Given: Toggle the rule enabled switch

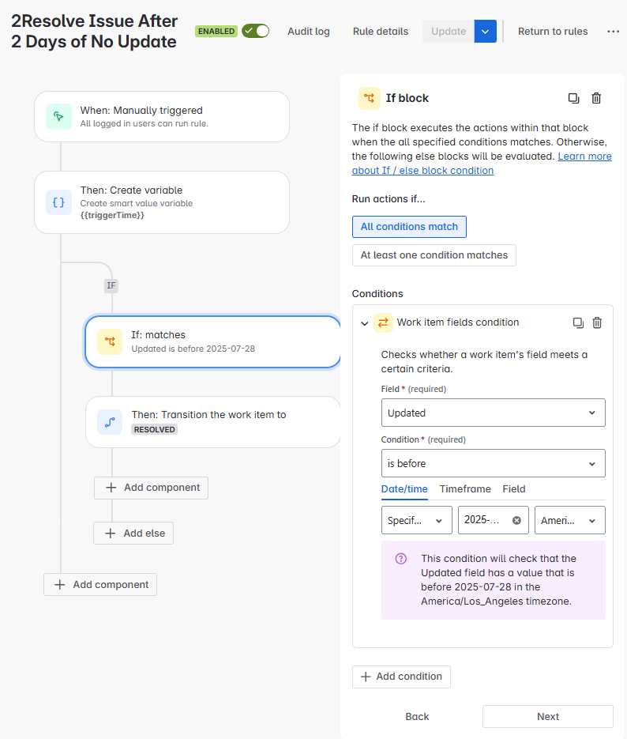Looking at the screenshot, I should tap(256, 31).
